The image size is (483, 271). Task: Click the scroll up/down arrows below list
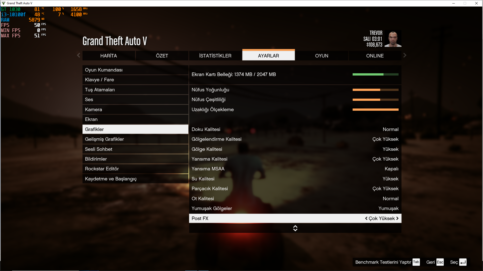295,228
